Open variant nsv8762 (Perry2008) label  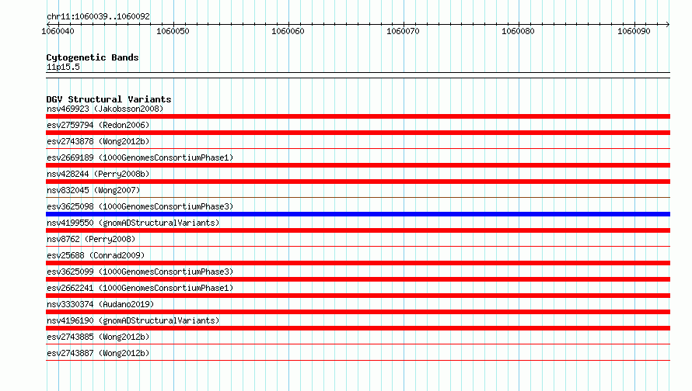[x=91, y=239]
